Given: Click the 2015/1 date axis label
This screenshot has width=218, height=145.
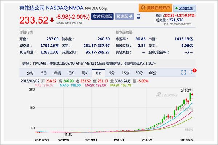Looking at the screenshot, I should click(119, 140).
